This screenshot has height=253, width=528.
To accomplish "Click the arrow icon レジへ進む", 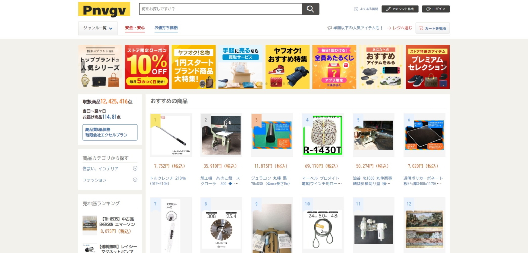I will tap(389, 28).
